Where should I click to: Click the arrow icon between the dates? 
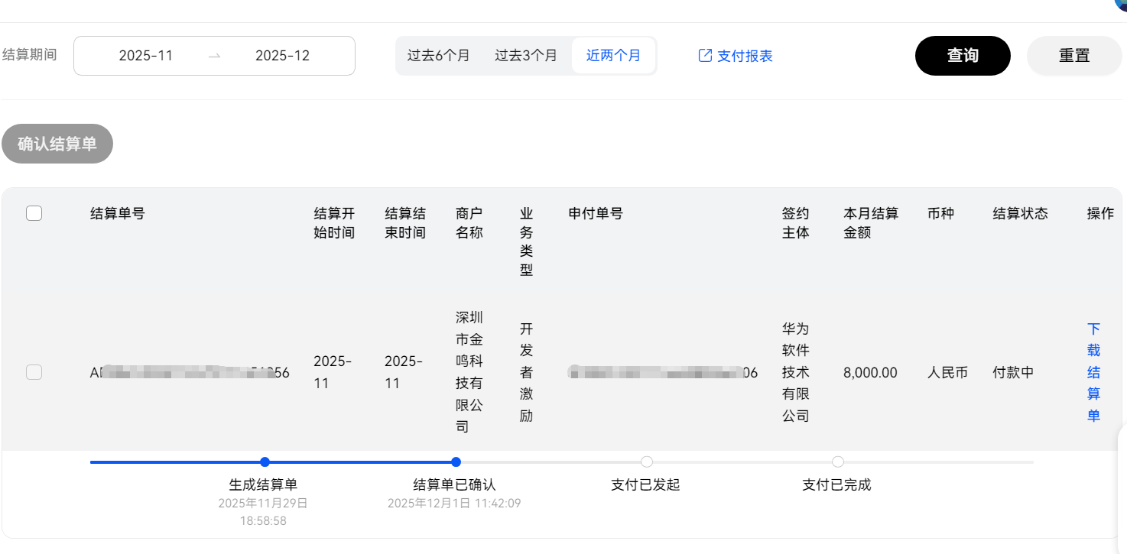[214, 56]
